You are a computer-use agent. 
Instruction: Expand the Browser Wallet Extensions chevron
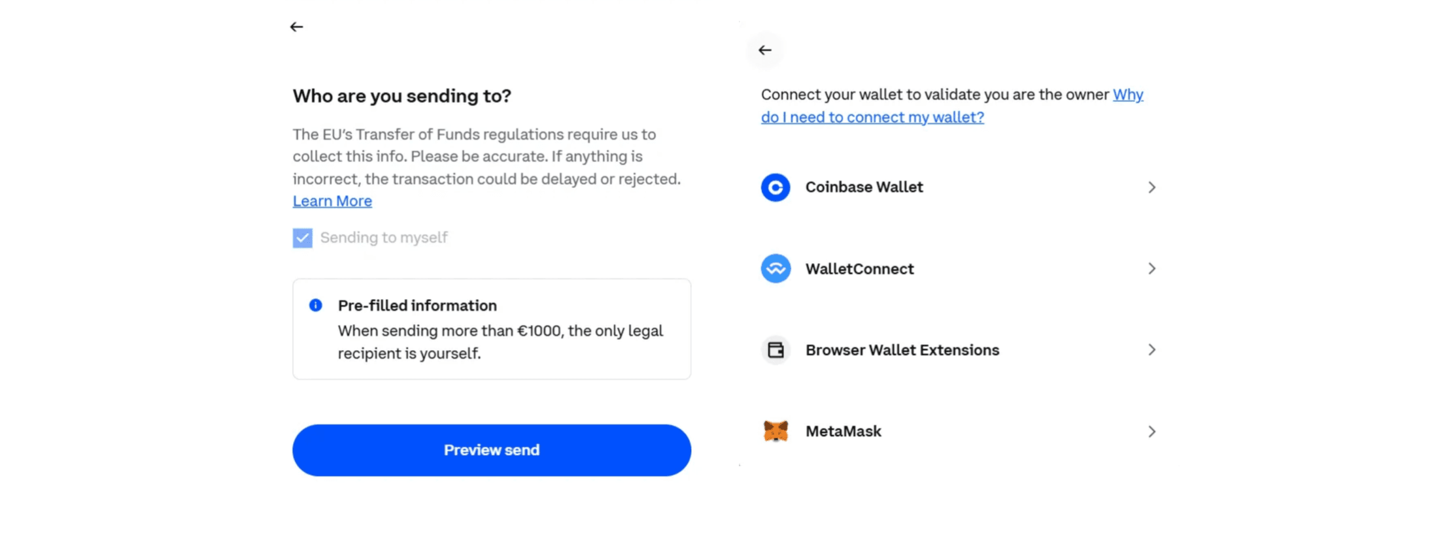(x=1153, y=350)
